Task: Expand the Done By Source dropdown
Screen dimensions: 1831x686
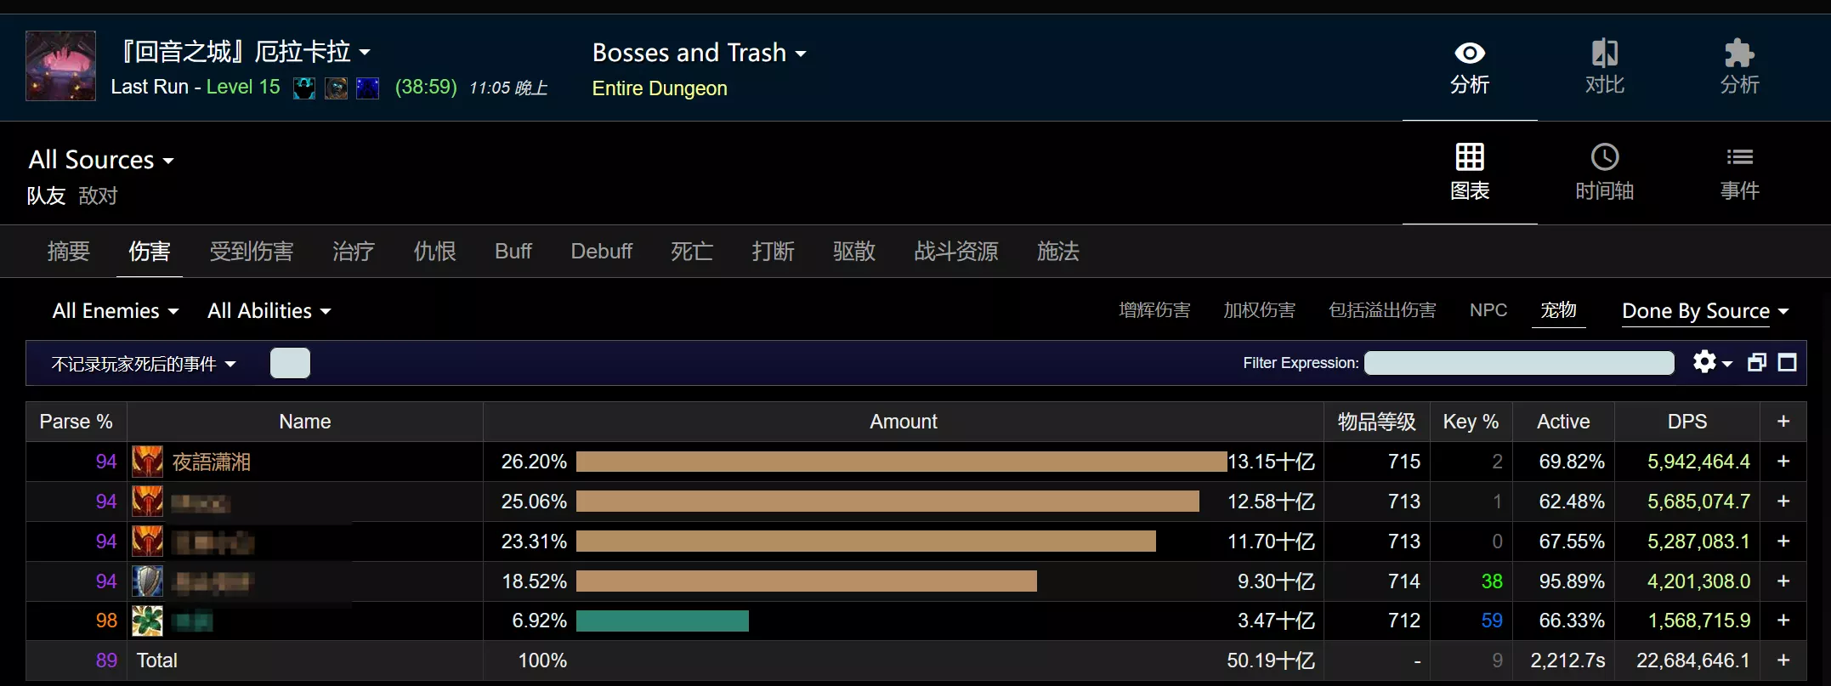Action: tap(1704, 311)
